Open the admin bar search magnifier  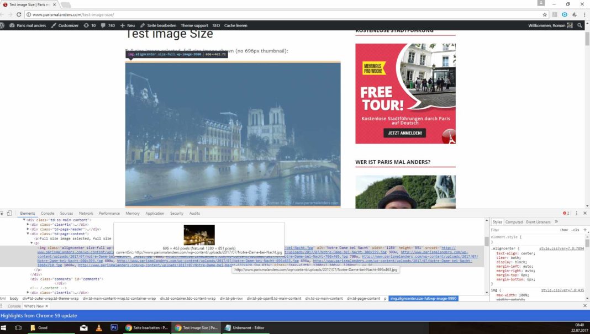580,25
